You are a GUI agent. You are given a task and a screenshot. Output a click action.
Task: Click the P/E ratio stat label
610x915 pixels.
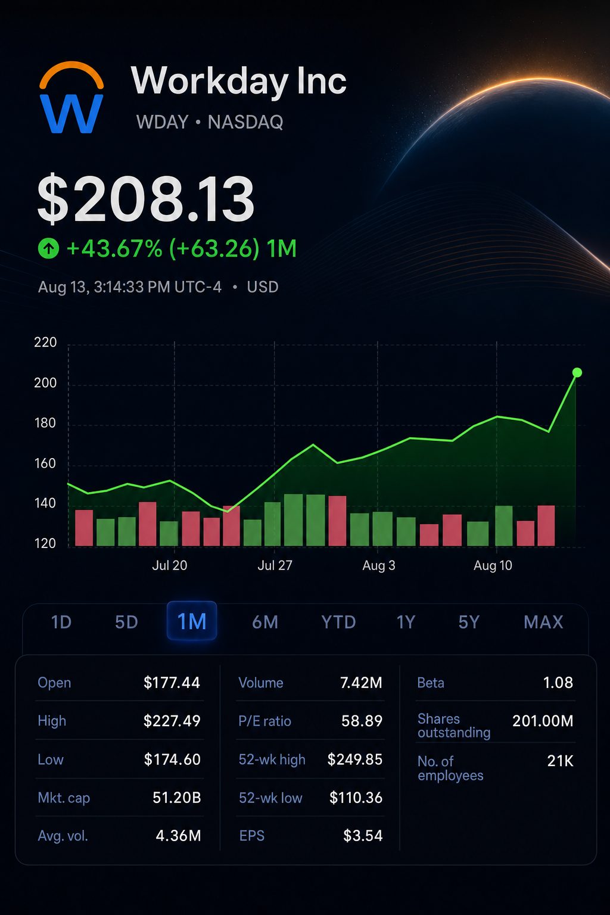[264, 721]
